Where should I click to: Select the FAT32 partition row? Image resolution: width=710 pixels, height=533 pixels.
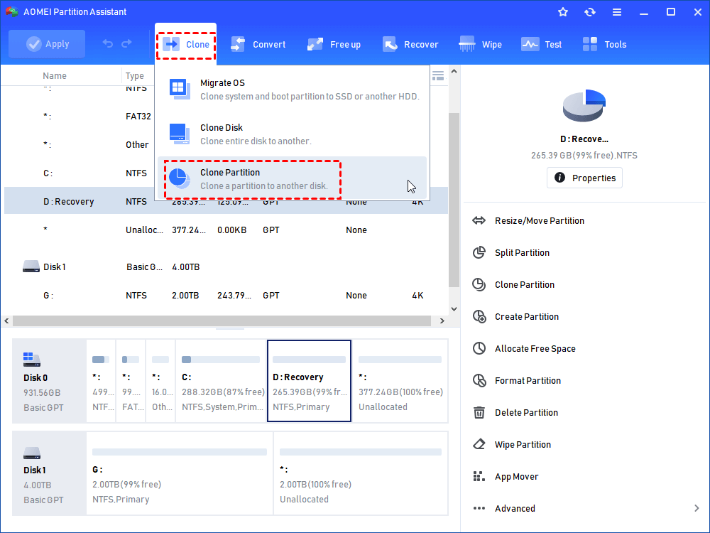(80, 117)
